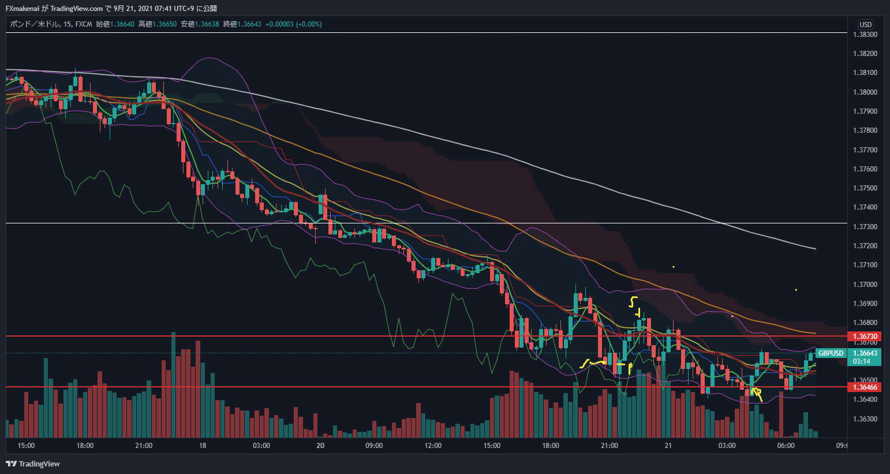Click the 1.38000 price axis label
This screenshot has height=474, width=890.
[x=865, y=92]
